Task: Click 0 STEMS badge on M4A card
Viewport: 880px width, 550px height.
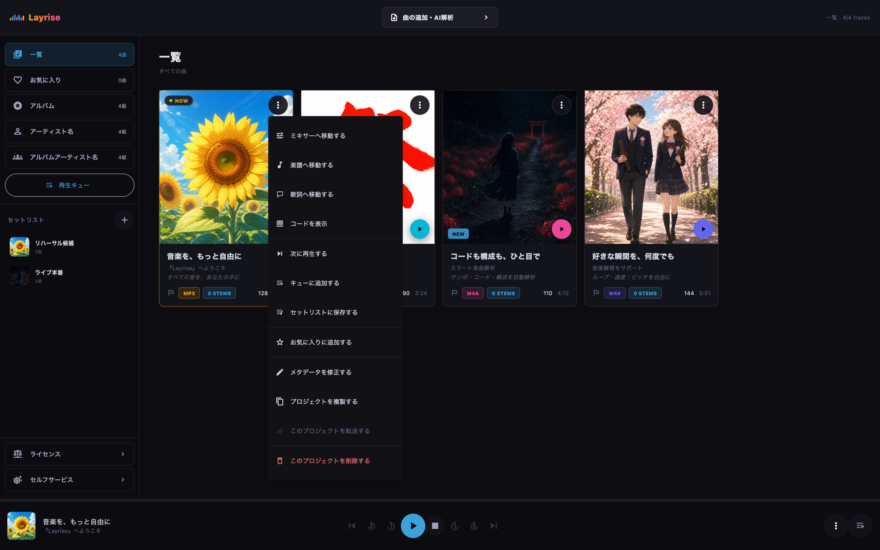Action: [x=503, y=293]
